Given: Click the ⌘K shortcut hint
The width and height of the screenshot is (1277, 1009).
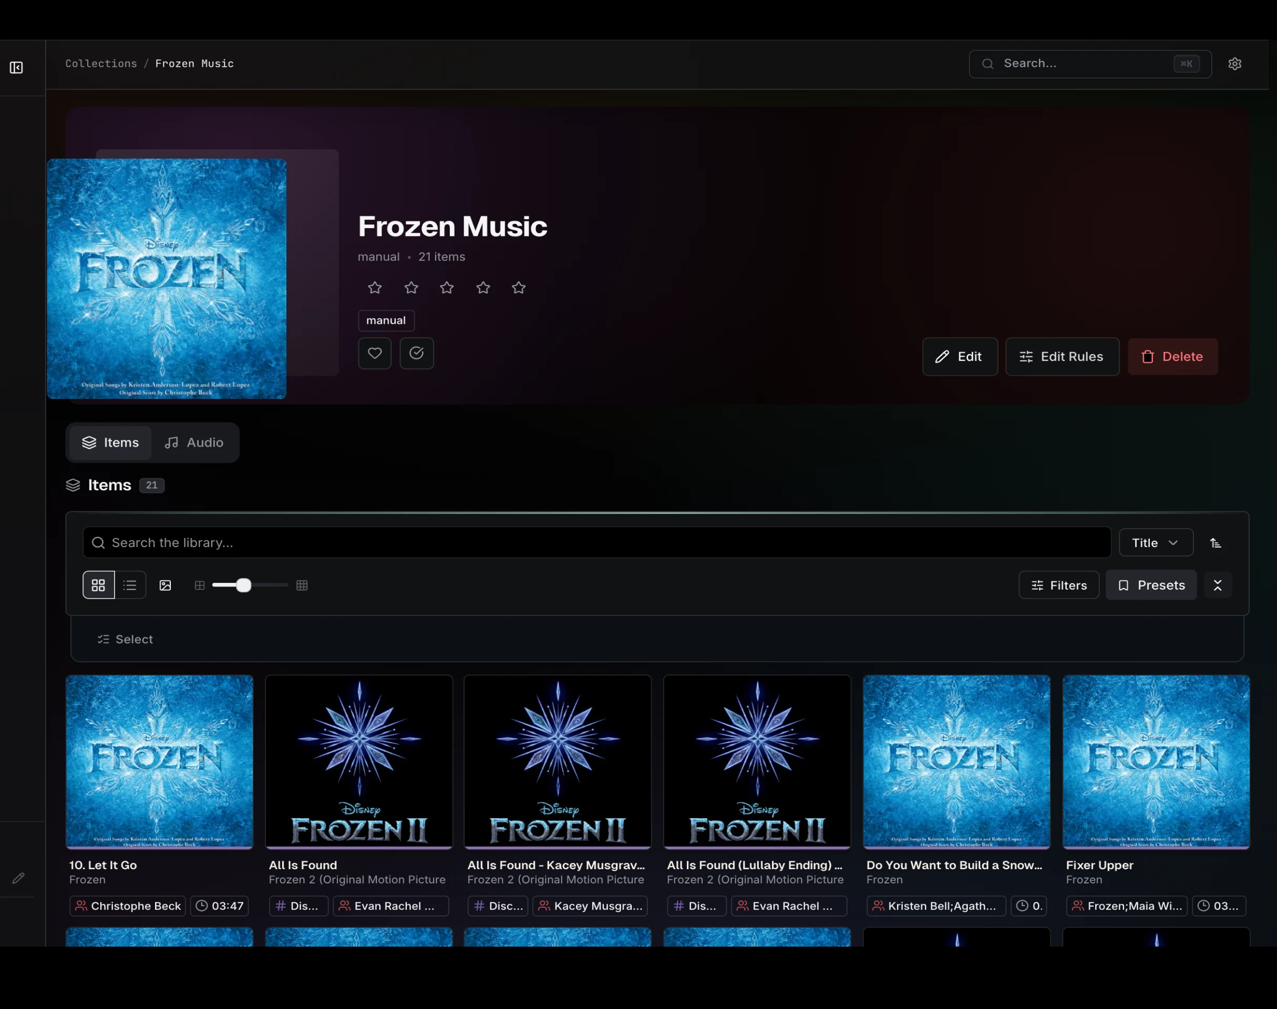Looking at the screenshot, I should 1186,64.
